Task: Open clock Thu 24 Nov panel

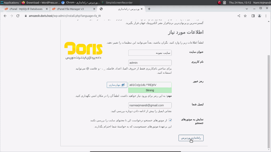Action: (x=240, y=3)
